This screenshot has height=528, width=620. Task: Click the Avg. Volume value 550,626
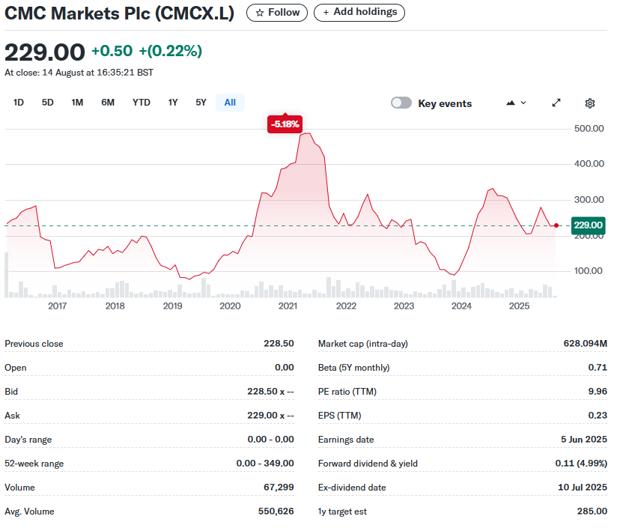(x=276, y=511)
